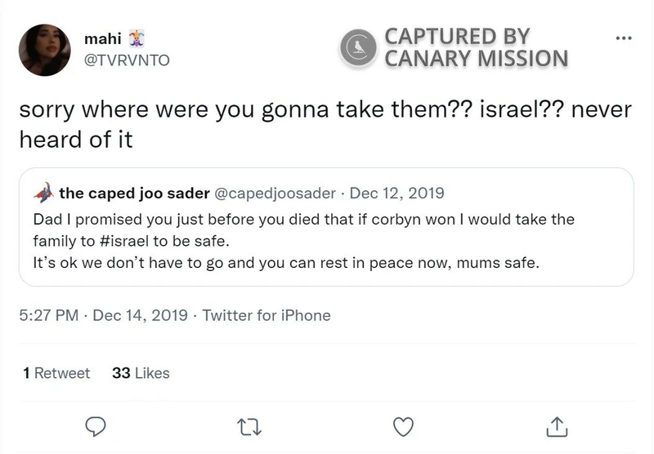Click the "the caped joo sader" name
The height and width of the screenshot is (454, 654).
[133, 194]
